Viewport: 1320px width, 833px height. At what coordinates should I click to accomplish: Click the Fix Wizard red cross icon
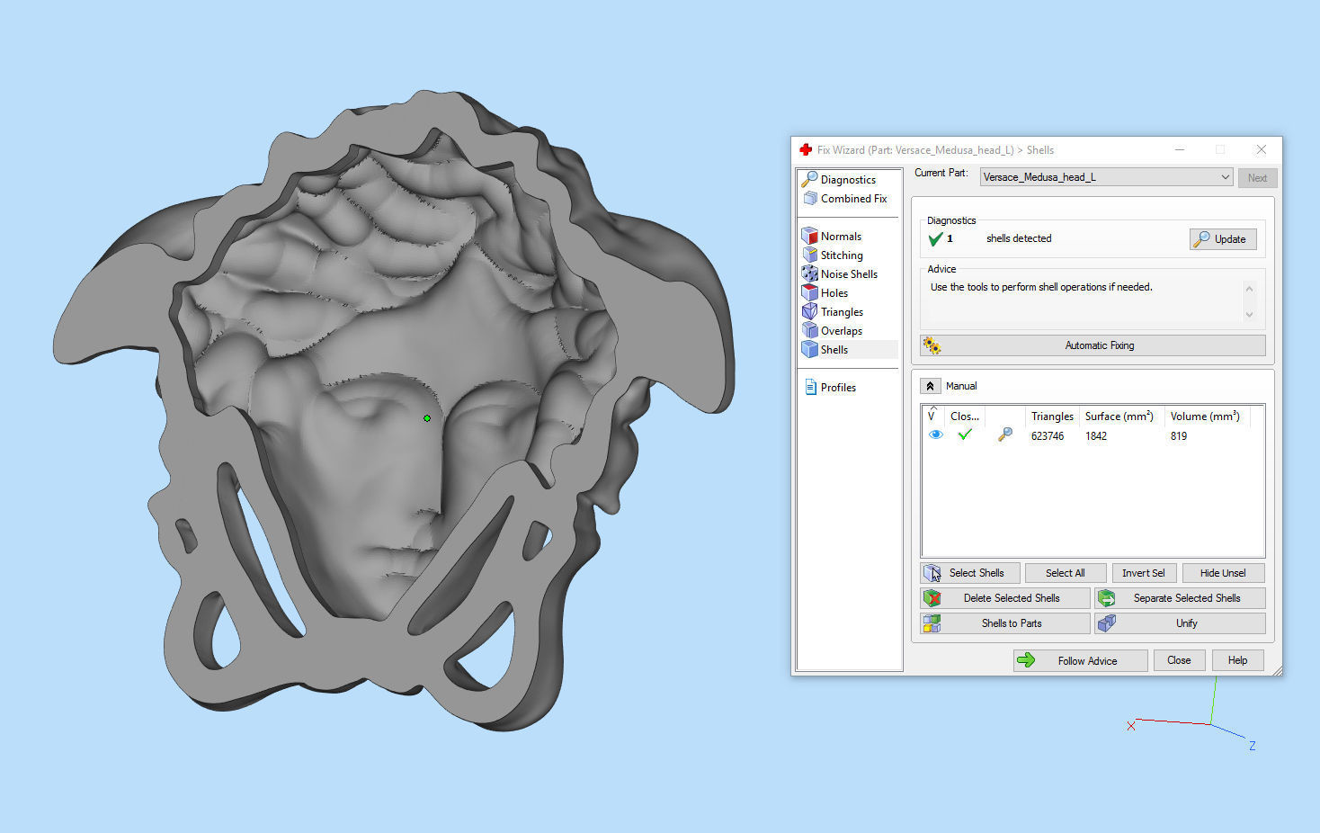click(806, 150)
